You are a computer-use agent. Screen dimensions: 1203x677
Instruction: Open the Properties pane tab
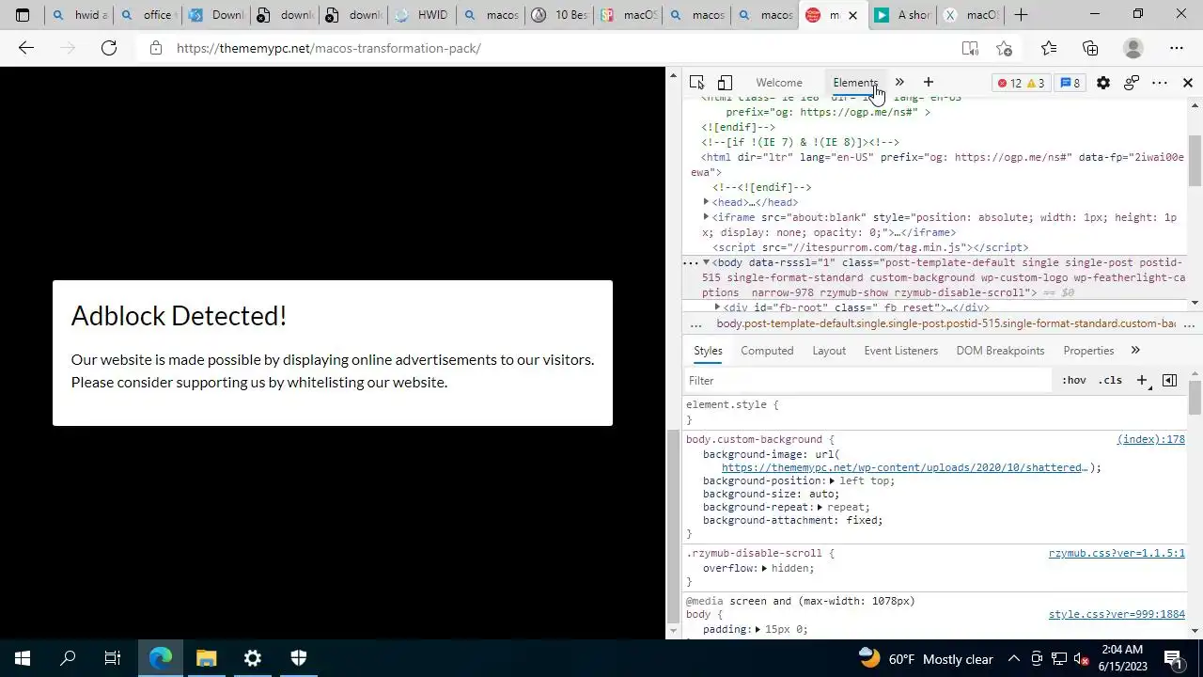(x=1088, y=351)
